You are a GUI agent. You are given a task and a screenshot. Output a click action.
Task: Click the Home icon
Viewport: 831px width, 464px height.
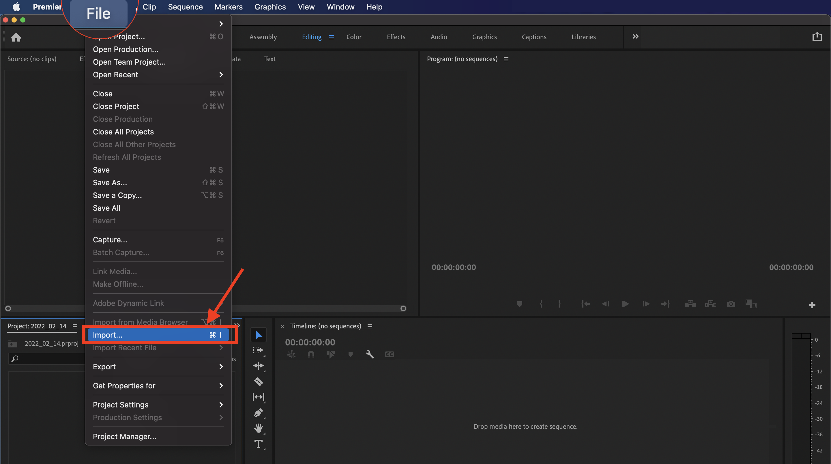click(16, 37)
